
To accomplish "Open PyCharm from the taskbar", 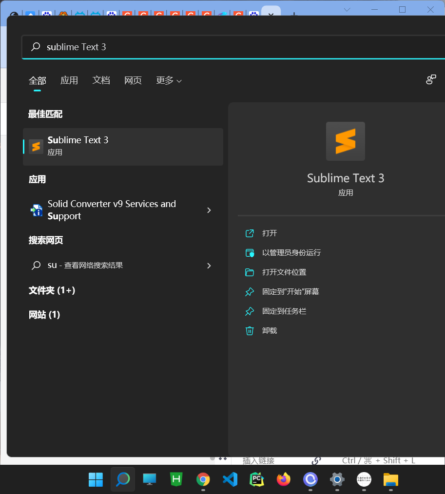I will coord(257,479).
